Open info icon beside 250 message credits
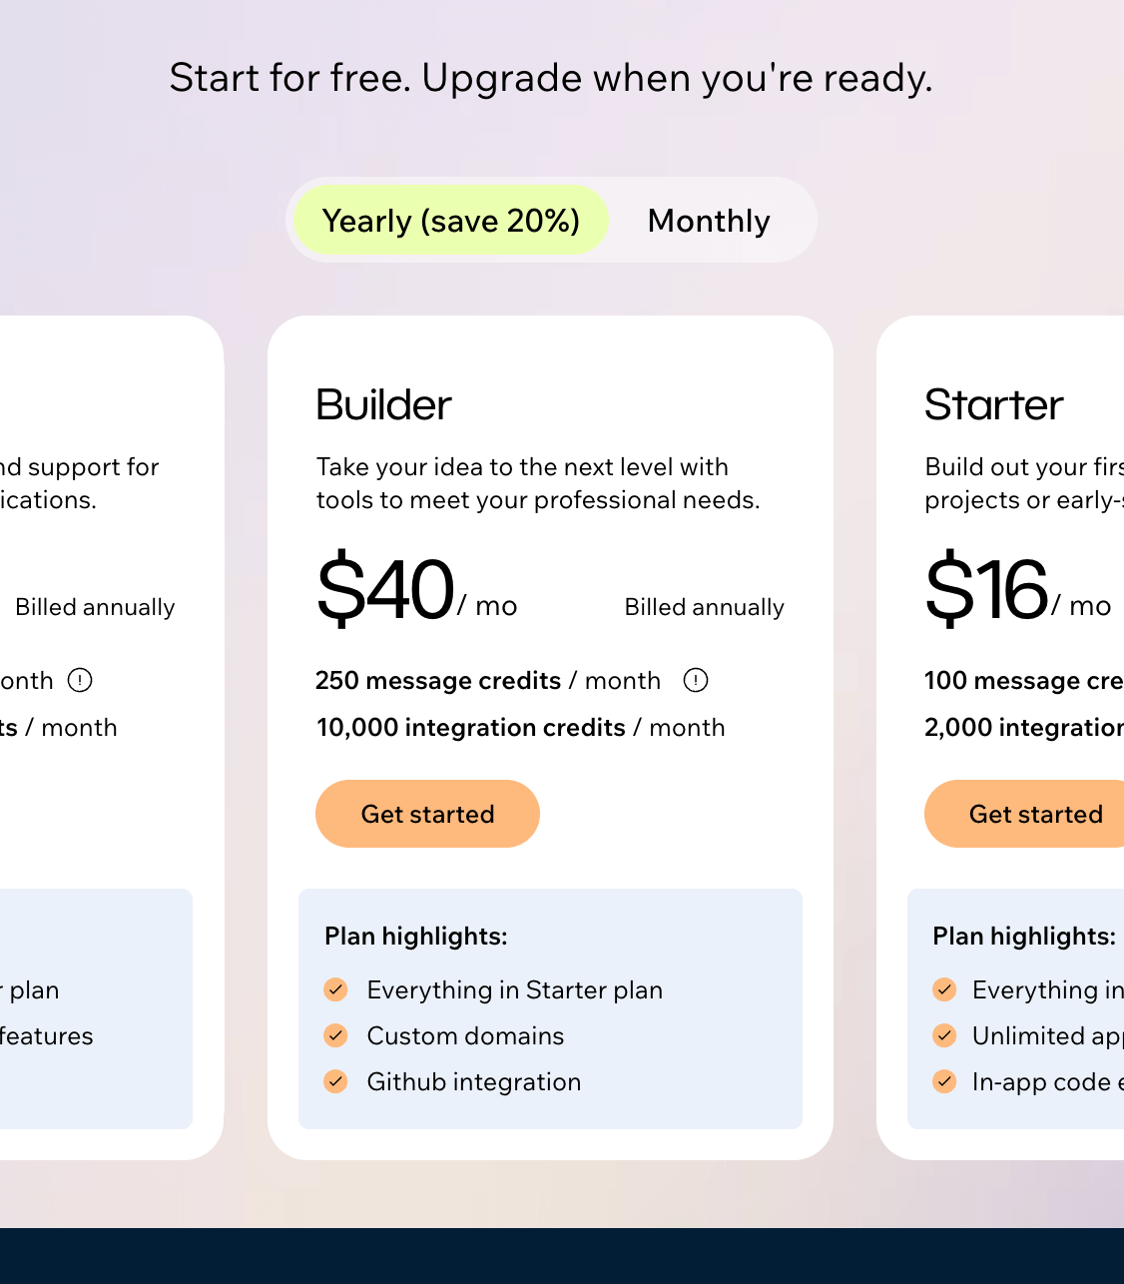 click(696, 680)
